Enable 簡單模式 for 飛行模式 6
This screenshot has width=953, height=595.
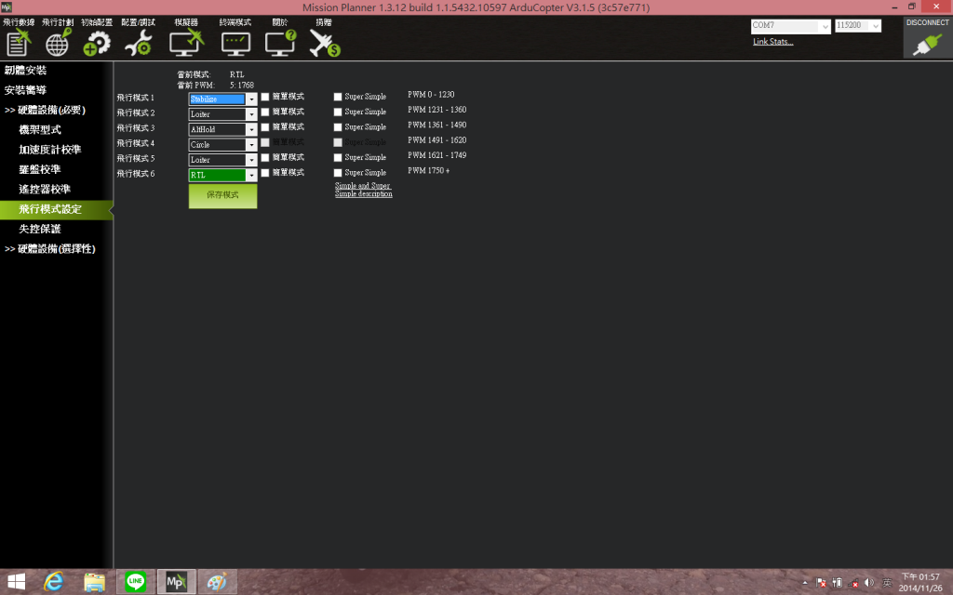pyautogui.click(x=265, y=172)
